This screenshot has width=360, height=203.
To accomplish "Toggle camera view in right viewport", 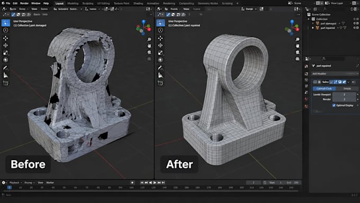I will [298, 52].
